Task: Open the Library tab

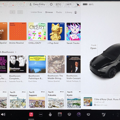Action: point(68,12)
